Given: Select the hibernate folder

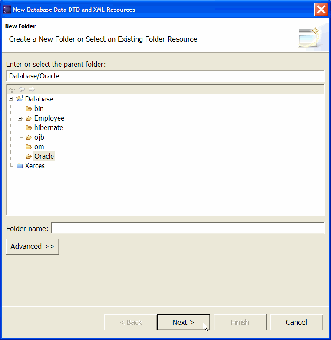Looking at the screenshot, I should click(49, 127).
